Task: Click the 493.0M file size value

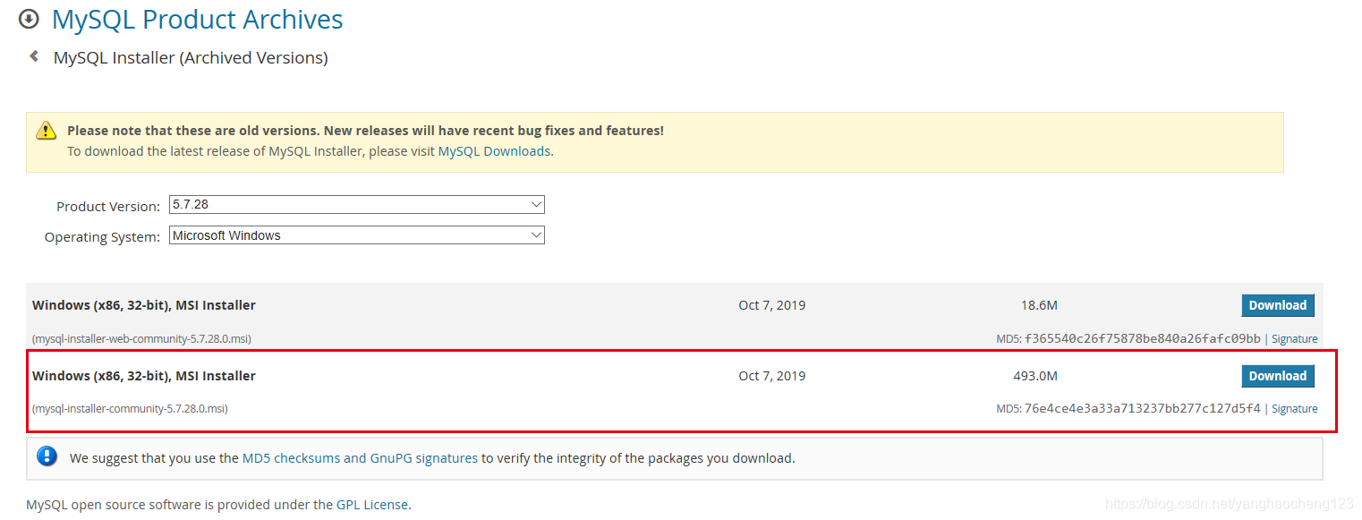Action: click(x=1034, y=376)
